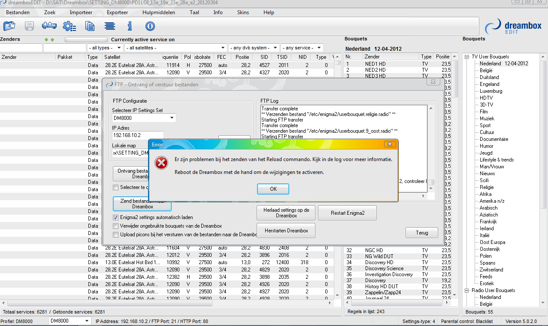Click the green up arrow beside Zenders
The image size is (548, 326).
point(52,40)
